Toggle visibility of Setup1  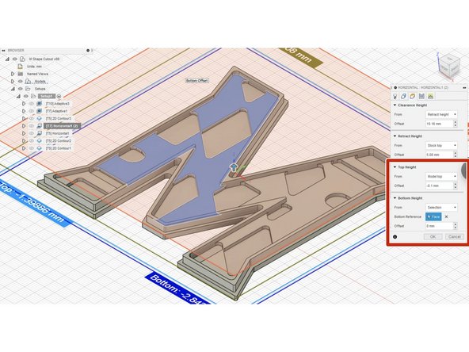(26, 96)
